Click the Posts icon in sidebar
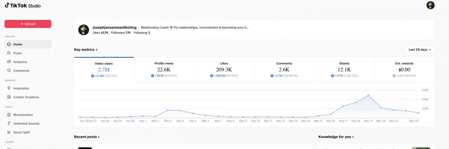Screen dimensions: 449x149 pos(9,53)
